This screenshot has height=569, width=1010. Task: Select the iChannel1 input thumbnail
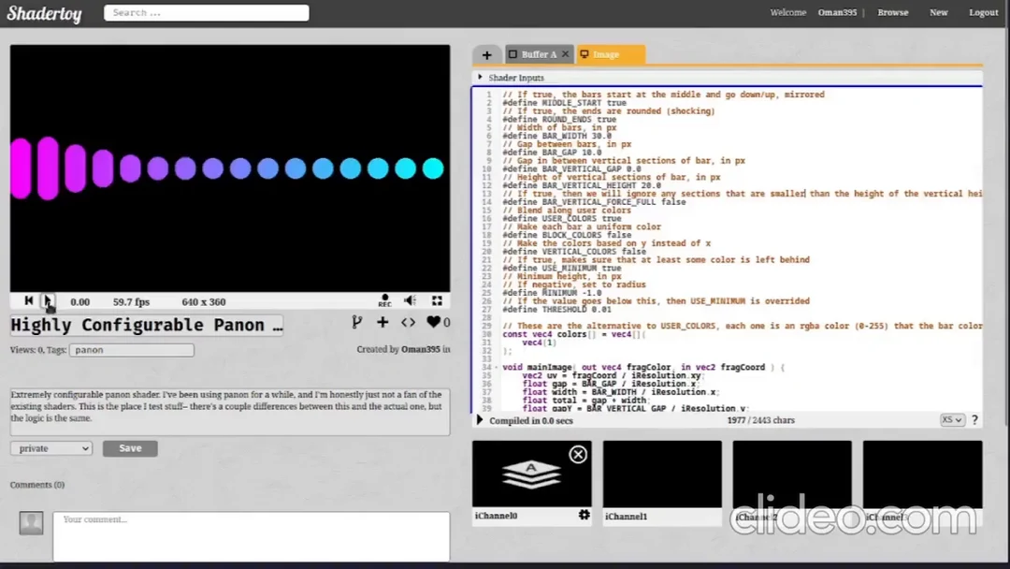point(661,474)
